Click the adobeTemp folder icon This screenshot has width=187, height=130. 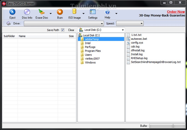point(82,39)
